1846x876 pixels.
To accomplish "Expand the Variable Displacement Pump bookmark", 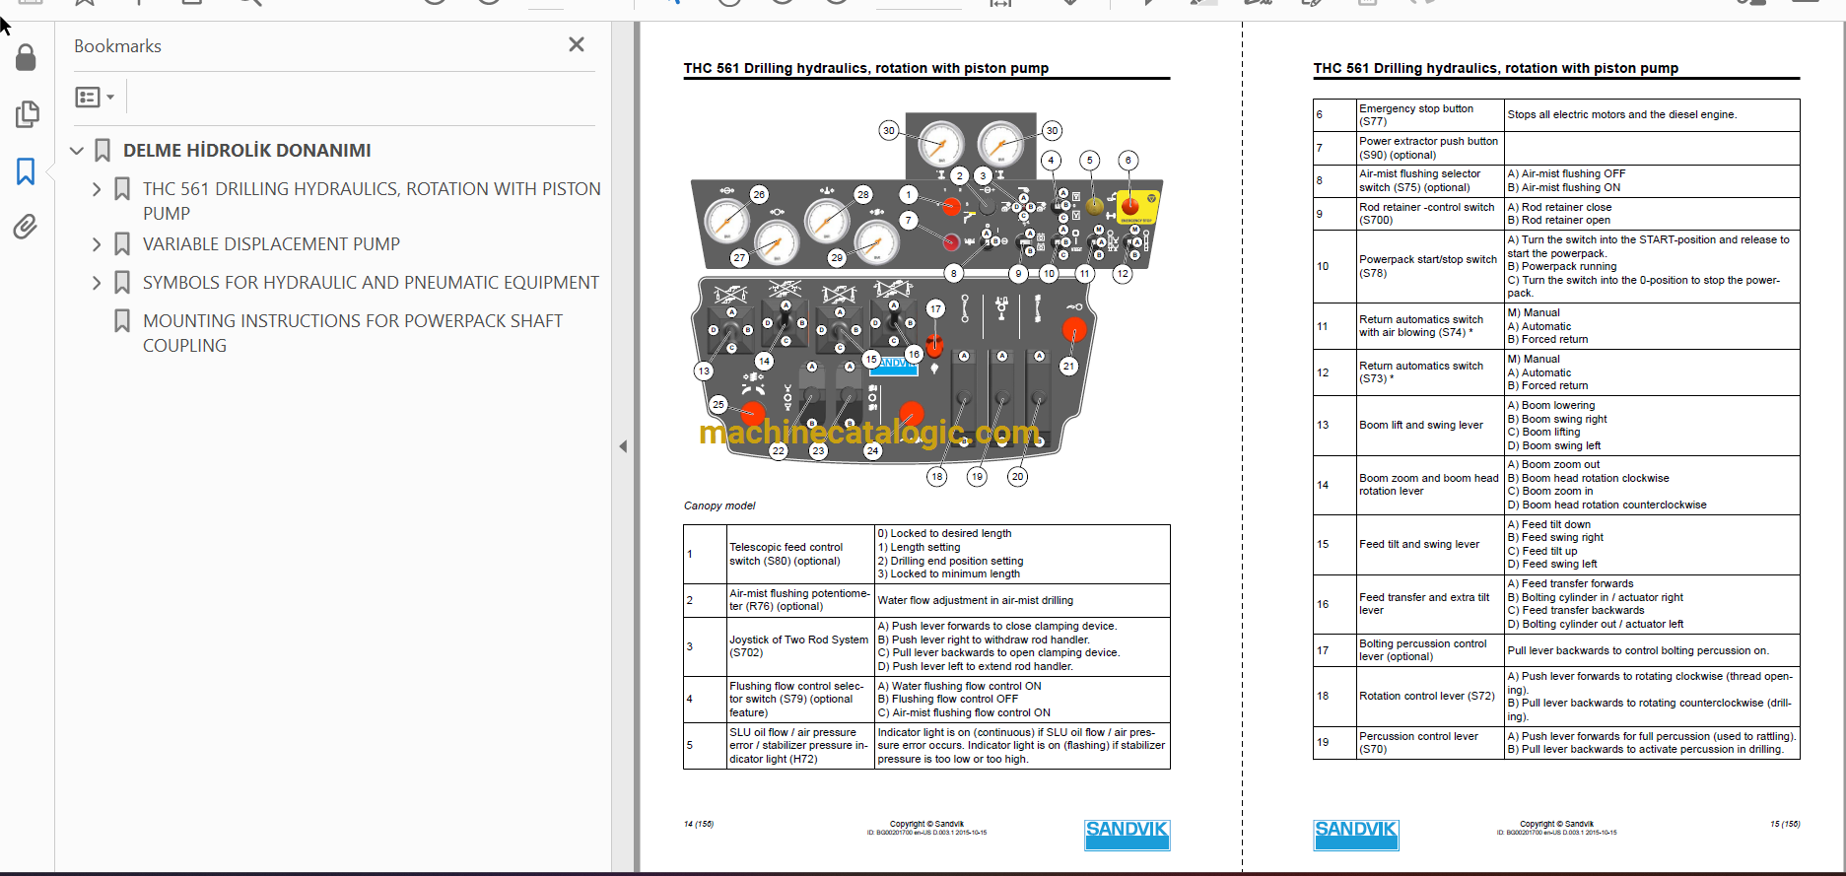I will tap(97, 244).
